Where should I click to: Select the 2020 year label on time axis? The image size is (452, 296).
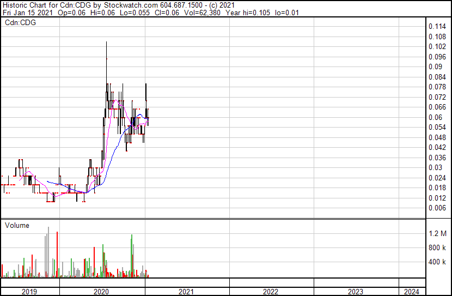(102, 292)
